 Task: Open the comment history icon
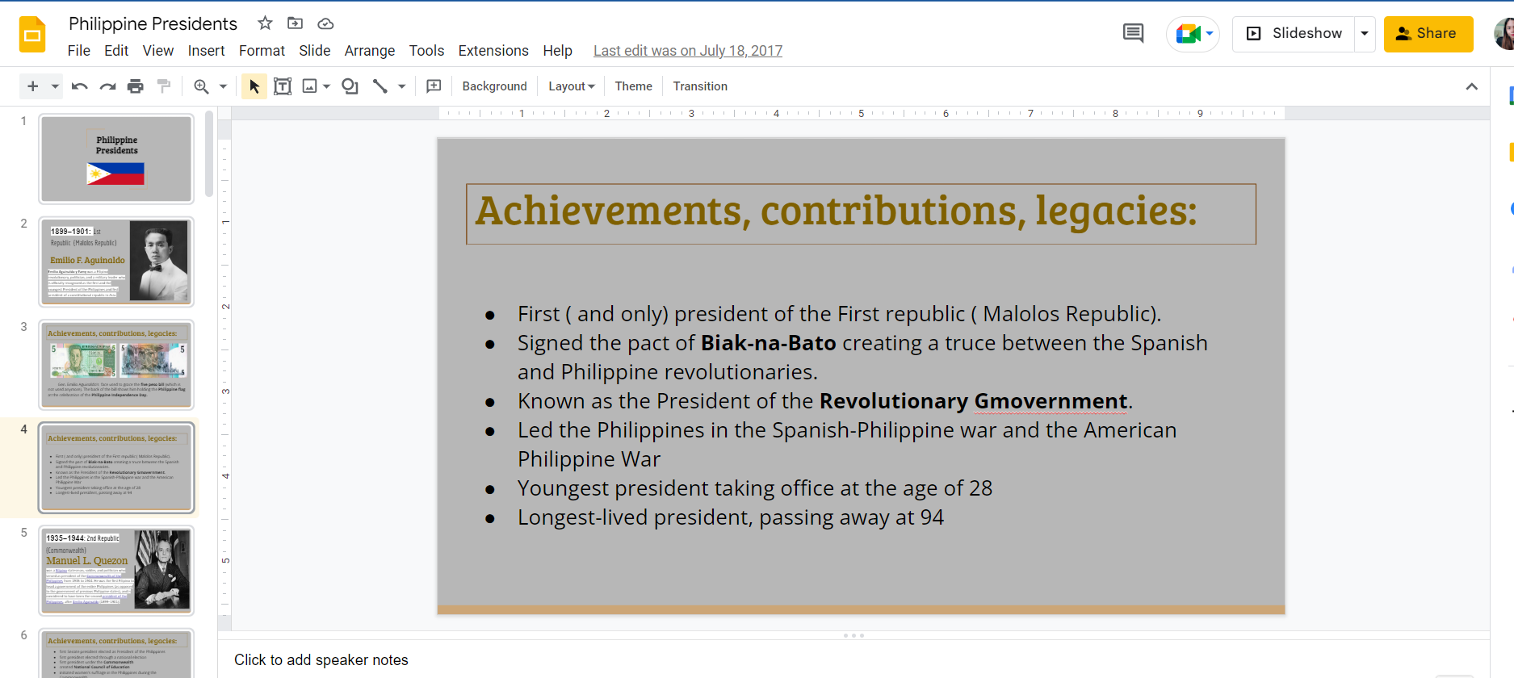click(x=1134, y=33)
